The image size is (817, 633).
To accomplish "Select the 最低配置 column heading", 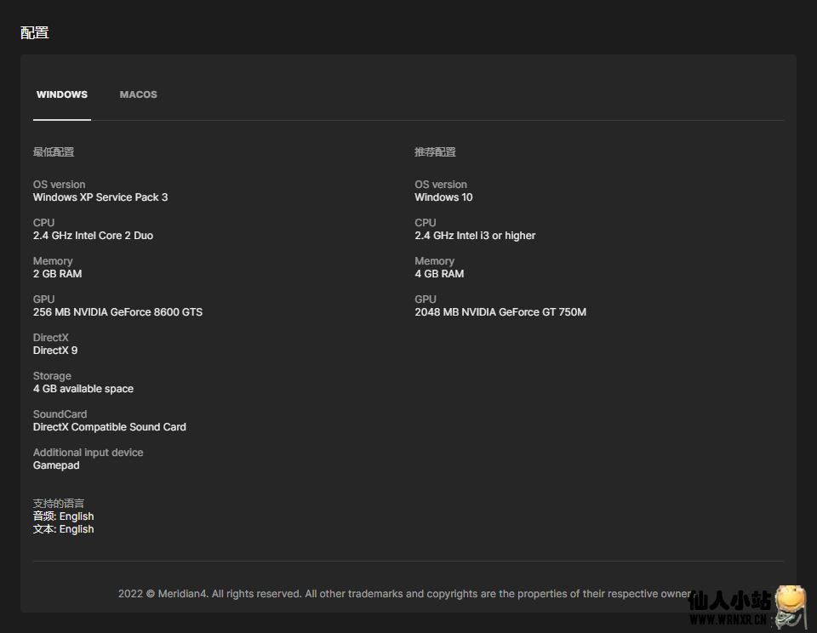I will click(54, 152).
